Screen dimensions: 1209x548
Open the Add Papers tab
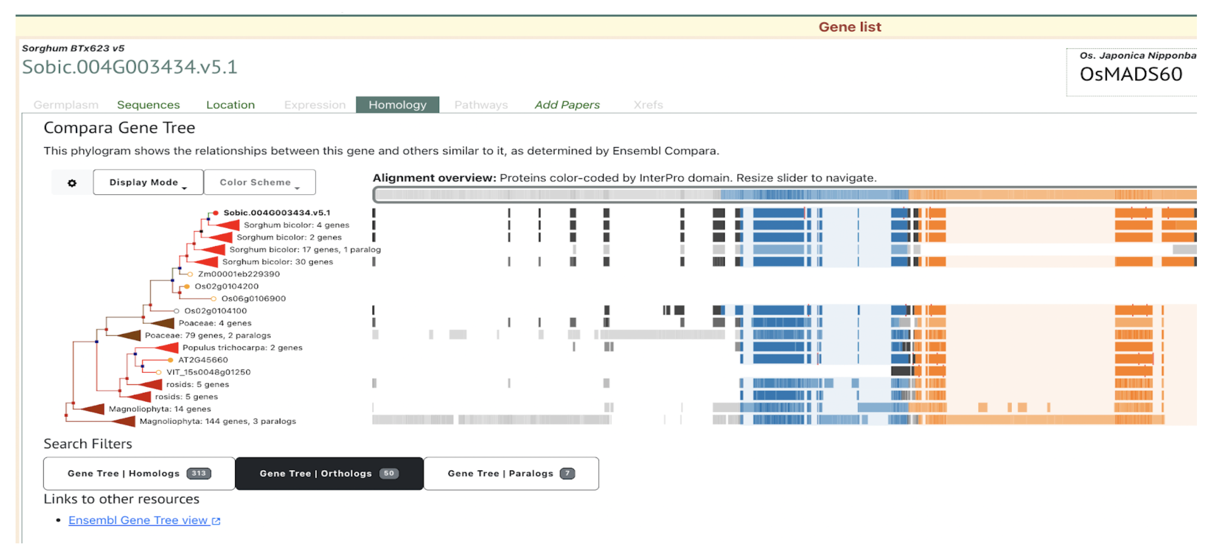(567, 104)
